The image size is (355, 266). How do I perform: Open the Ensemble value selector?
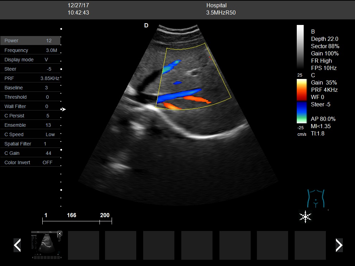[x=30, y=125]
